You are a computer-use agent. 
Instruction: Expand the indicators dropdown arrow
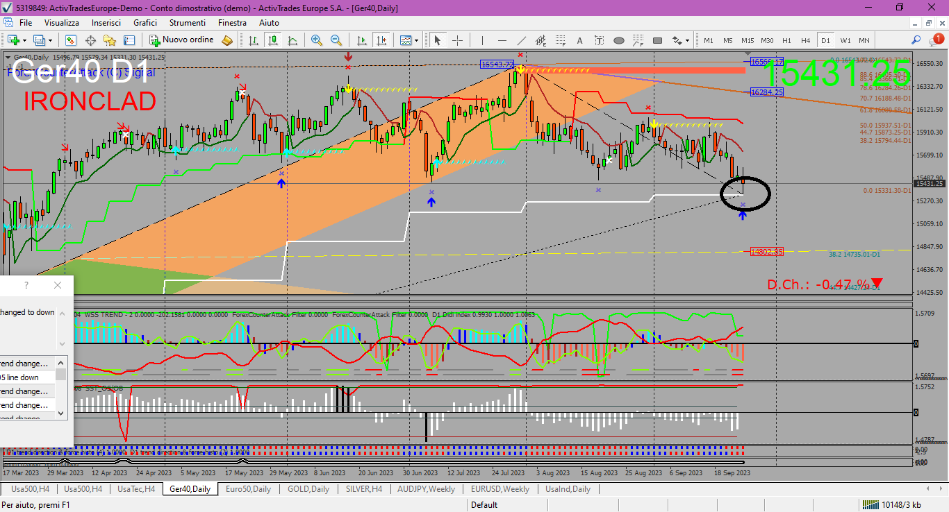[x=417, y=40]
